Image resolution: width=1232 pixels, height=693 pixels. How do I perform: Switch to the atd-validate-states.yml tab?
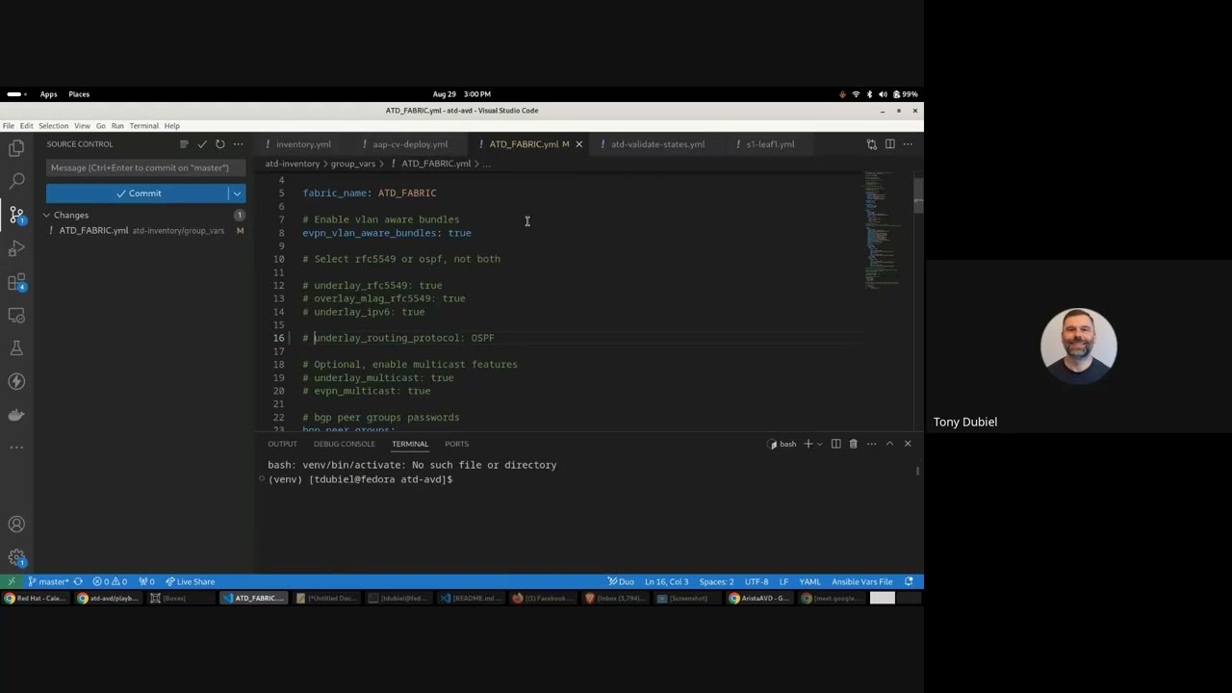tap(657, 144)
